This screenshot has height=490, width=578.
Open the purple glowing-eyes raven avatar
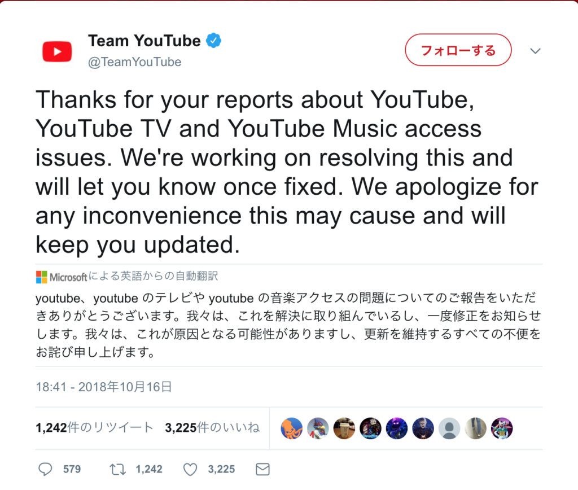(x=397, y=428)
